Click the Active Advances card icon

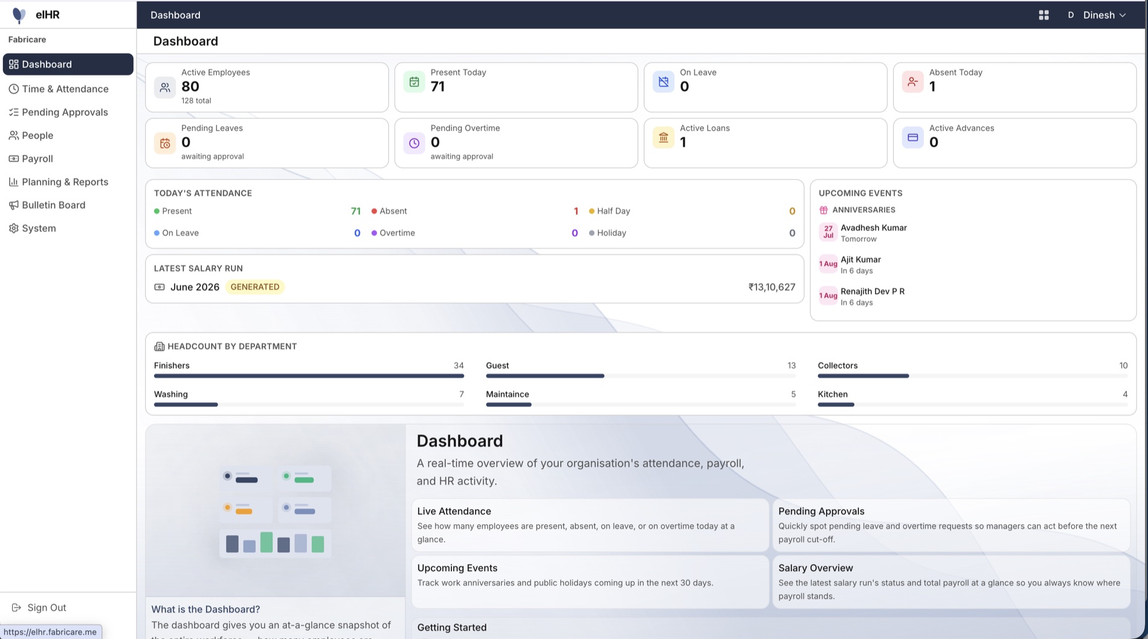click(x=912, y=138)
